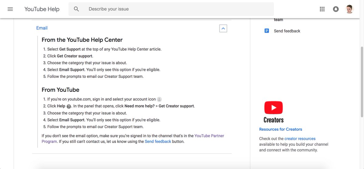Click the From the YouTube Help Center heading
Viewport: 364px width, 169px height.
pyautogui.click(x=82, y=40)
